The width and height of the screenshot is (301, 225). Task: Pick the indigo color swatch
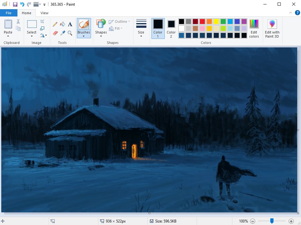(x=237, y=21)
